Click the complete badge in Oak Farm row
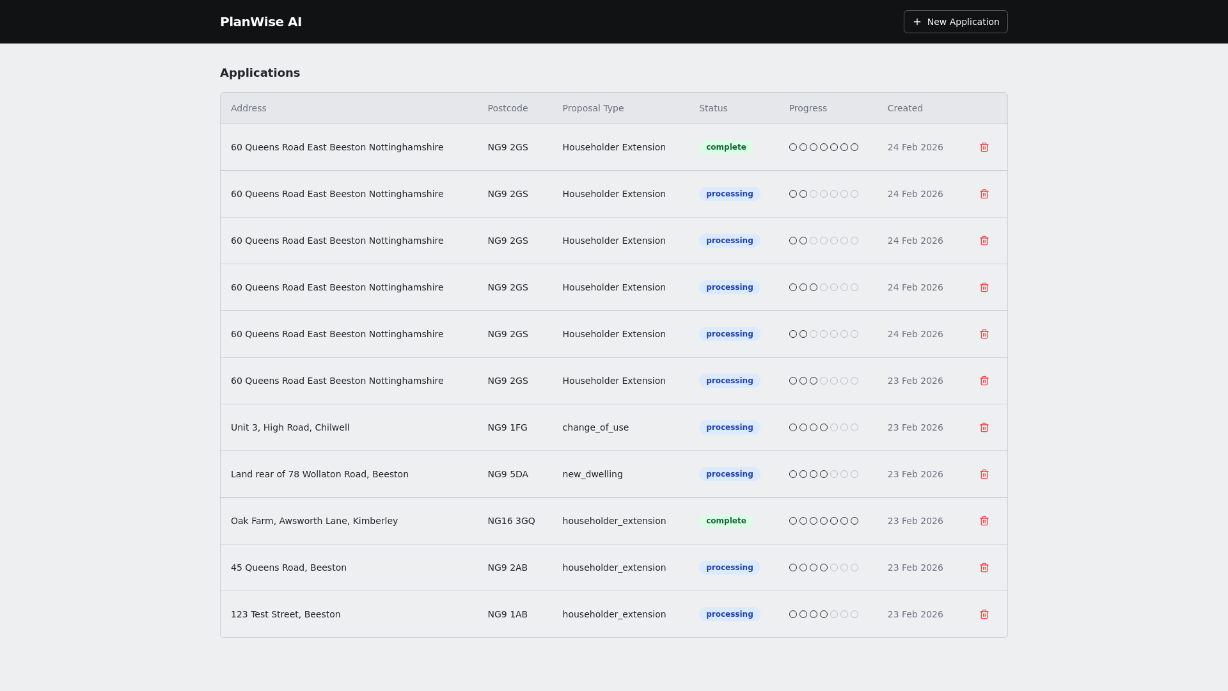The width and height of the screenshot is (1228, 691). click(726, 521)
